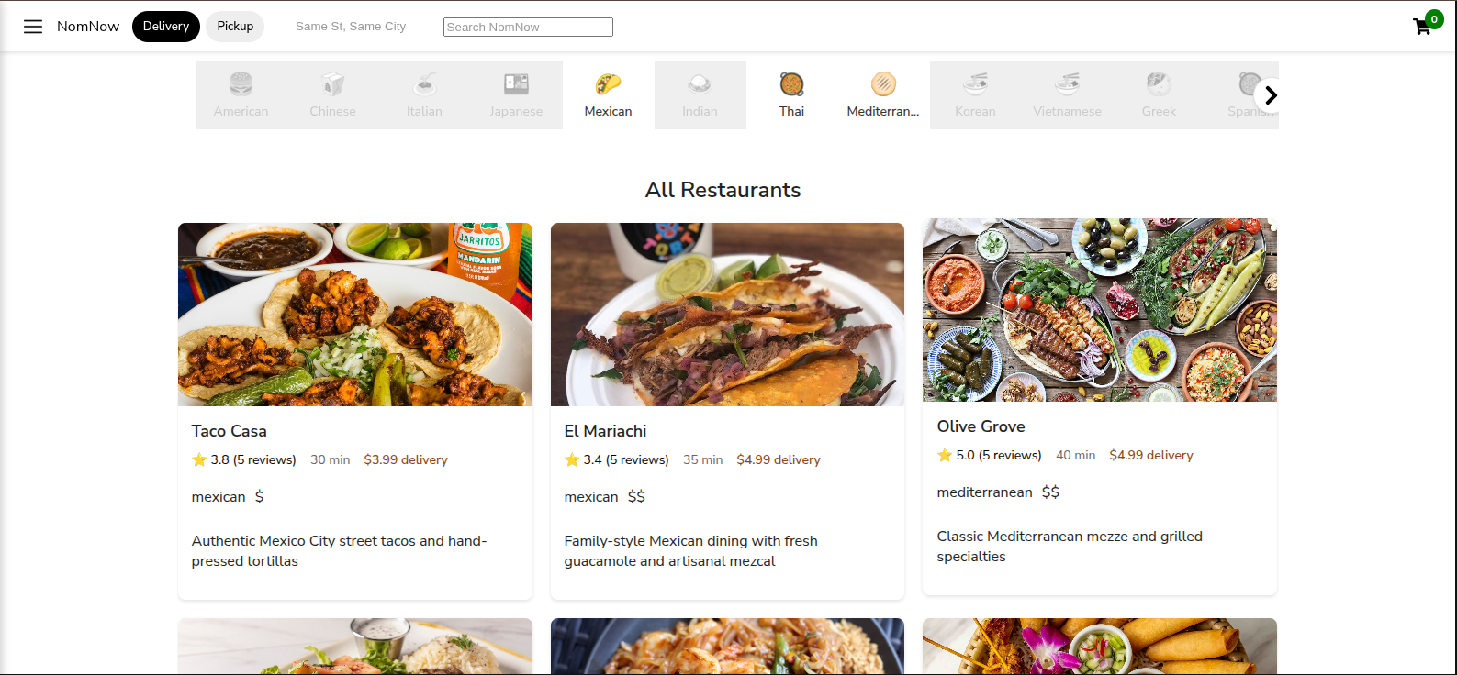Select the Mexican cuisine taco icon
1457x675 pixels.
click(x=608, y=84)
